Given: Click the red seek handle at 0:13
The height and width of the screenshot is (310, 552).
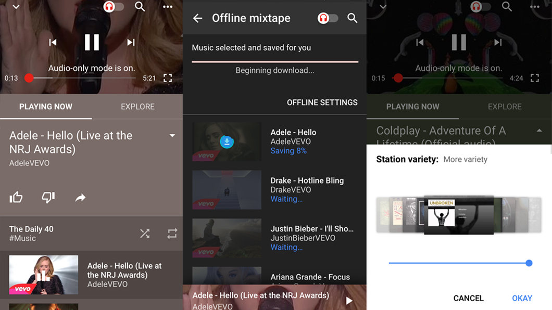Looking at the screenshot, I should pyautogui.click(x=29, y=78).
